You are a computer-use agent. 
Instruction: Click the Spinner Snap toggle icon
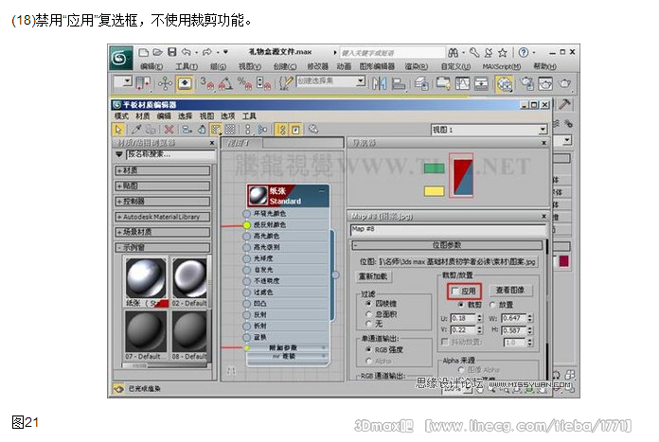[263, 83]
